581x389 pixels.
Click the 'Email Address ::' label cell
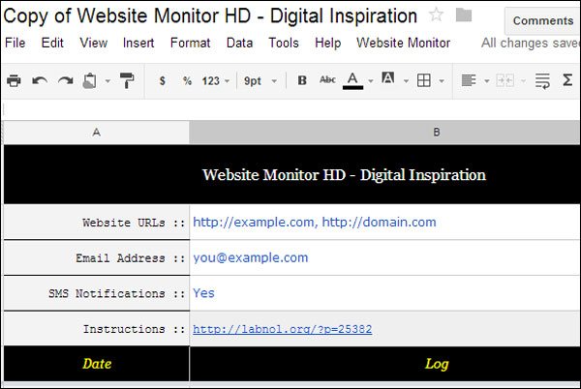96,257
